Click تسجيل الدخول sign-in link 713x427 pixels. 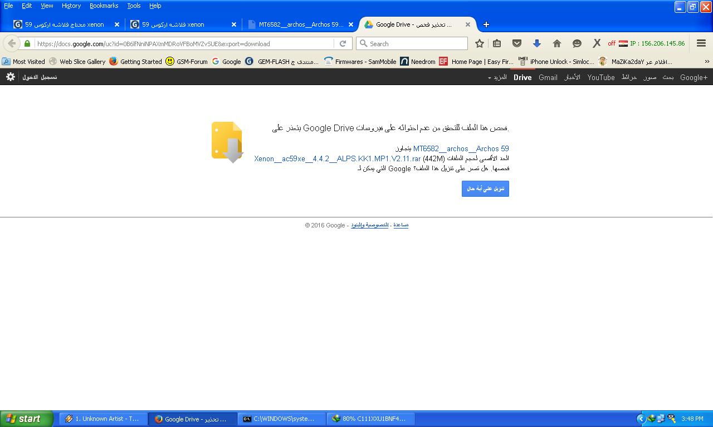coord(40,77)
